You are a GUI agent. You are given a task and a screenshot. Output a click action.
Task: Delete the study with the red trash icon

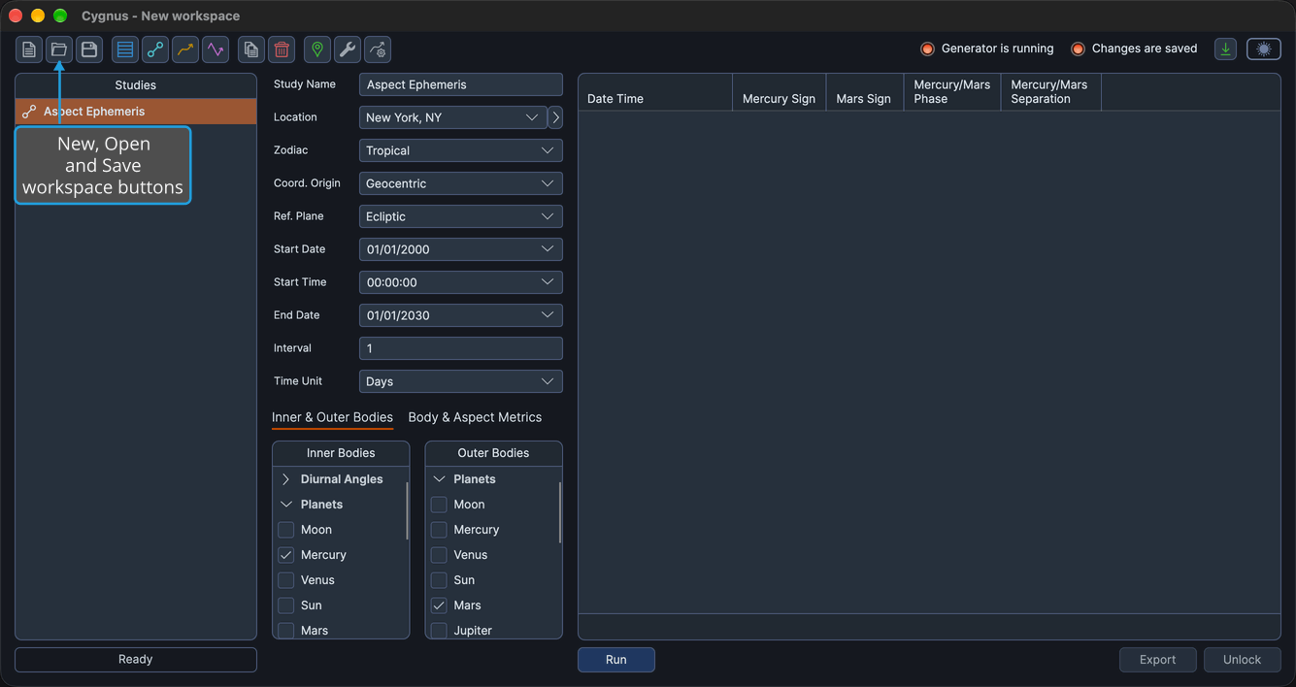click(282, 49)
